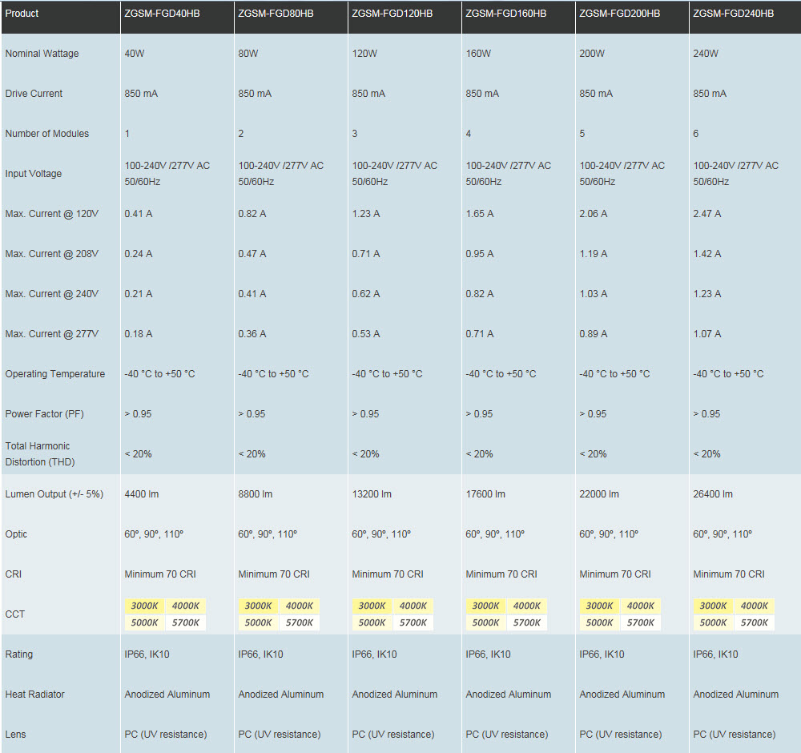
Task: Select the 13200 lm output cell
Action: click(x=372, y=494)
